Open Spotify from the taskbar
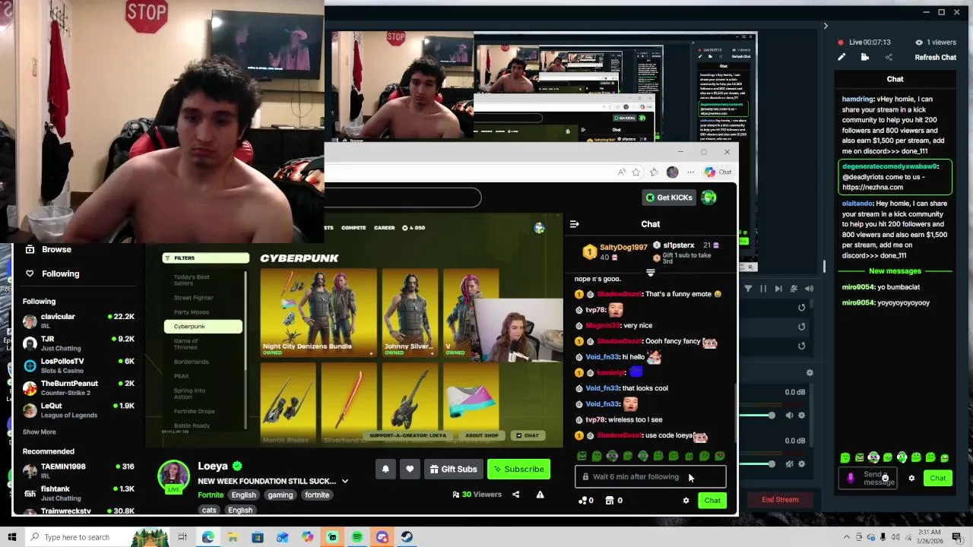Screen dimensions: 973x547 (x=357, y=537)
